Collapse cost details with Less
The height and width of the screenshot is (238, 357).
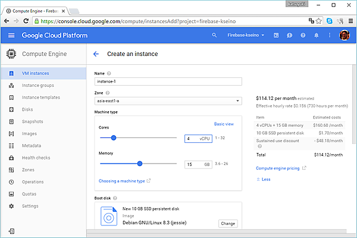(263, 179)
